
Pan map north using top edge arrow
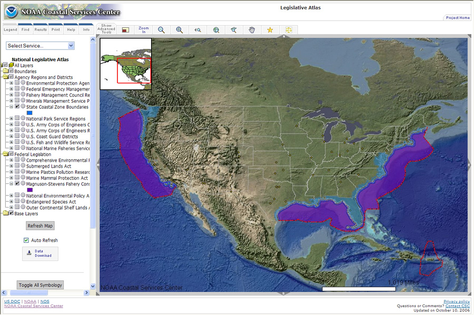tap(283, 36)
